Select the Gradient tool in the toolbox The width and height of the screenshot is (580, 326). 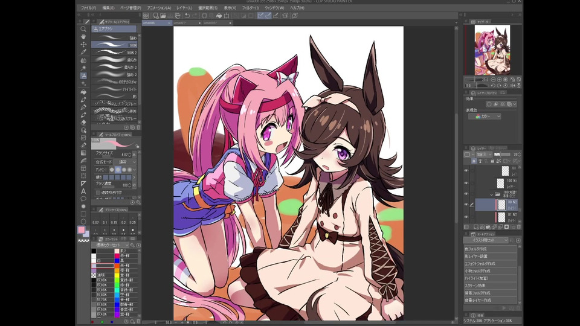[x=83, y=153]
